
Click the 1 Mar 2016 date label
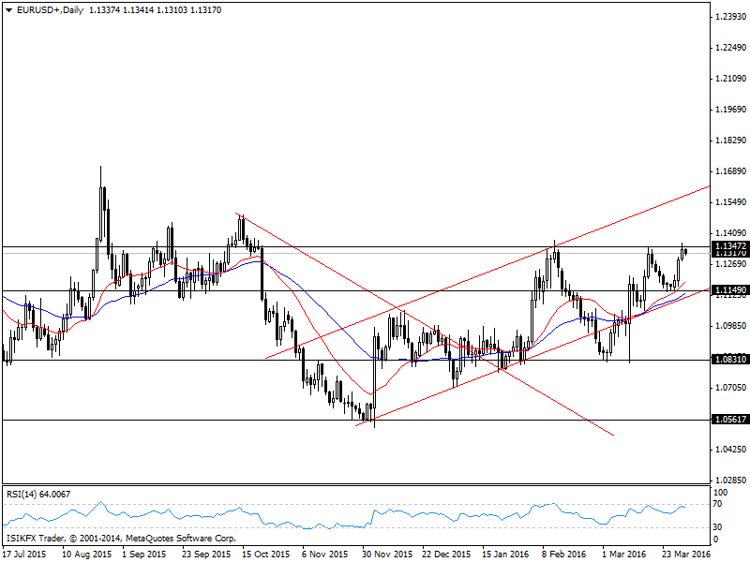point(624,555)
